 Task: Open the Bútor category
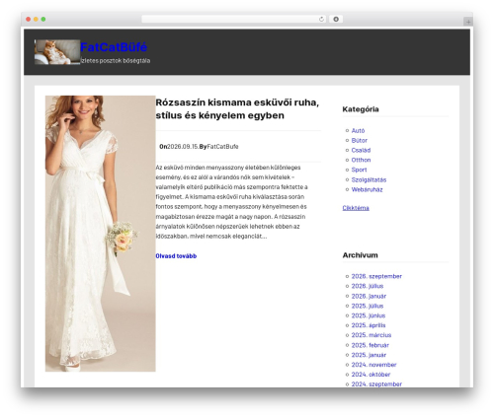pos(360,140)
